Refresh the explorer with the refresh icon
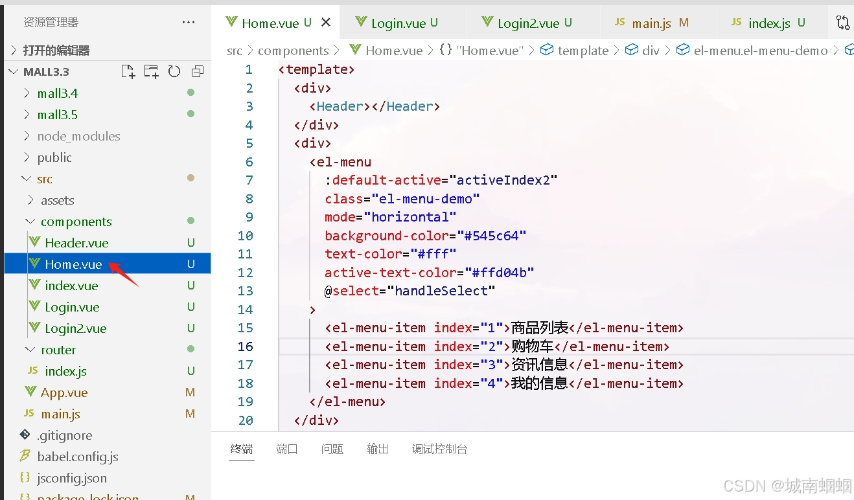This screenshot has height=500, width=854. (x=174, y=71)
